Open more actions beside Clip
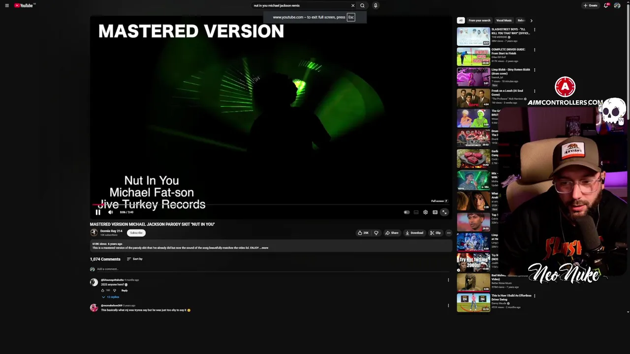 tap(448, 233)
